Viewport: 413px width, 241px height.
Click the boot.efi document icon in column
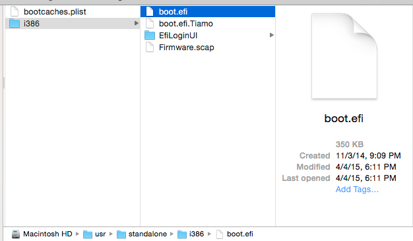pyautogui.click(x=150, y=12)
